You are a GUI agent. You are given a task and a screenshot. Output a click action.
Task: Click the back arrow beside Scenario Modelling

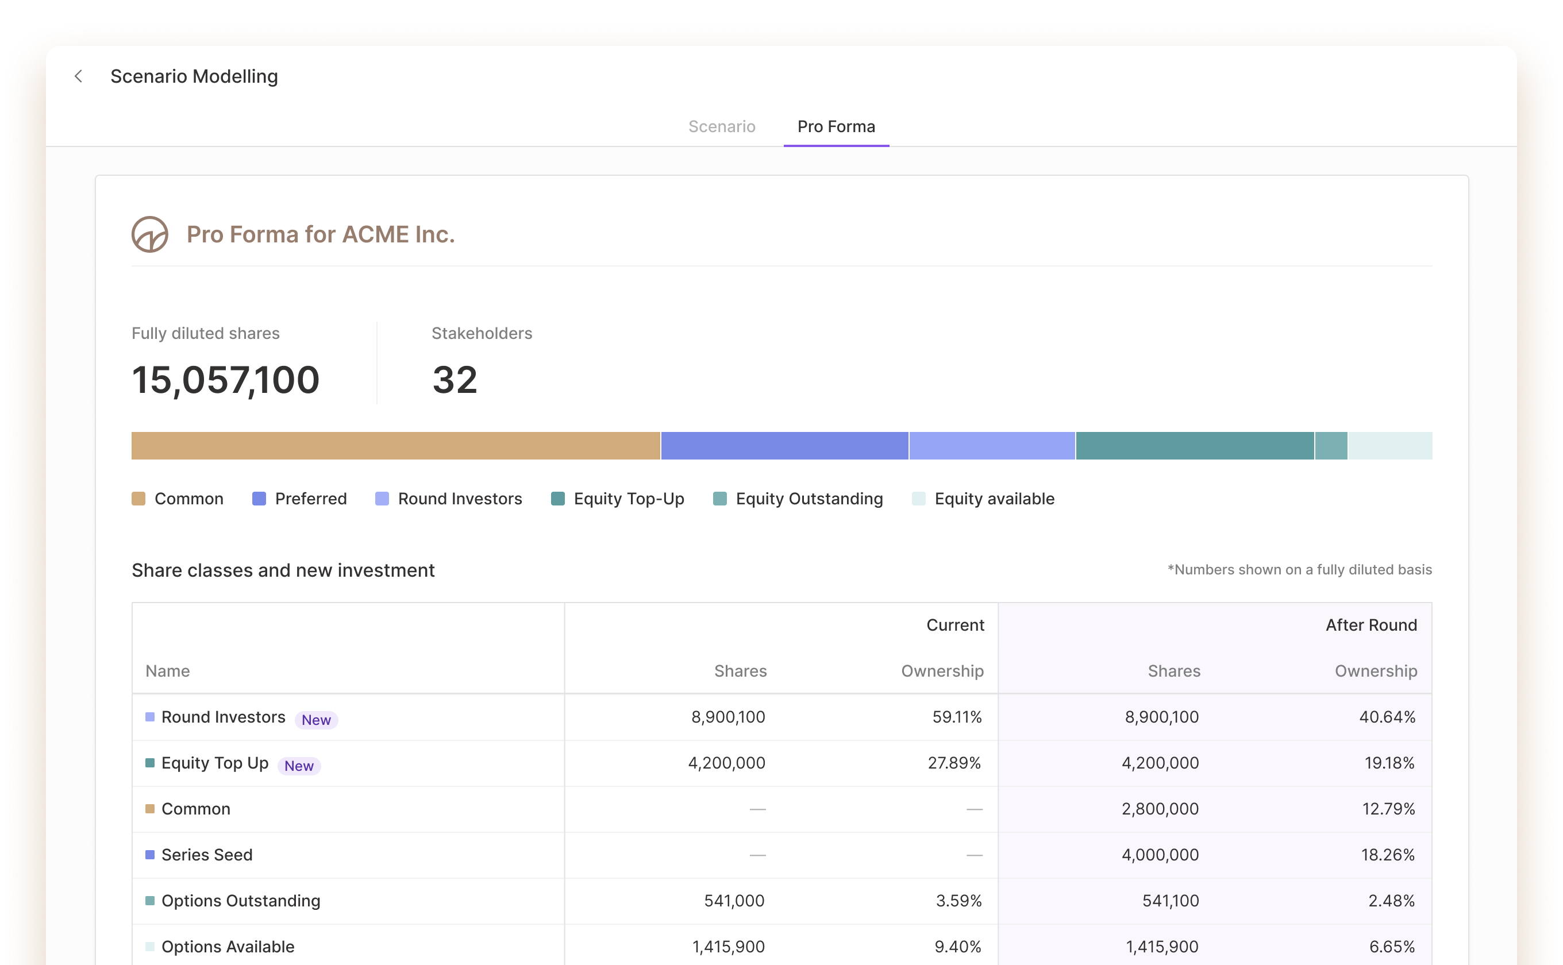79,76
